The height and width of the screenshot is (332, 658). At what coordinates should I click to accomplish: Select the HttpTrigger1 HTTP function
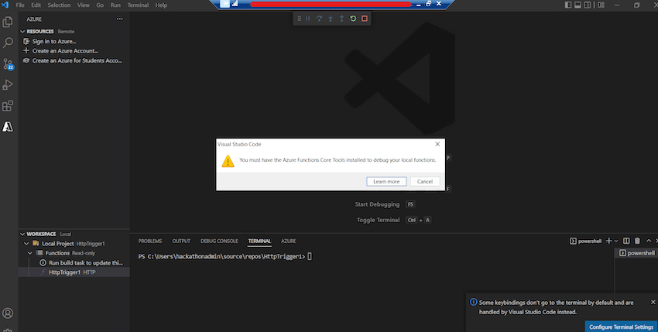tap(74, 272)
